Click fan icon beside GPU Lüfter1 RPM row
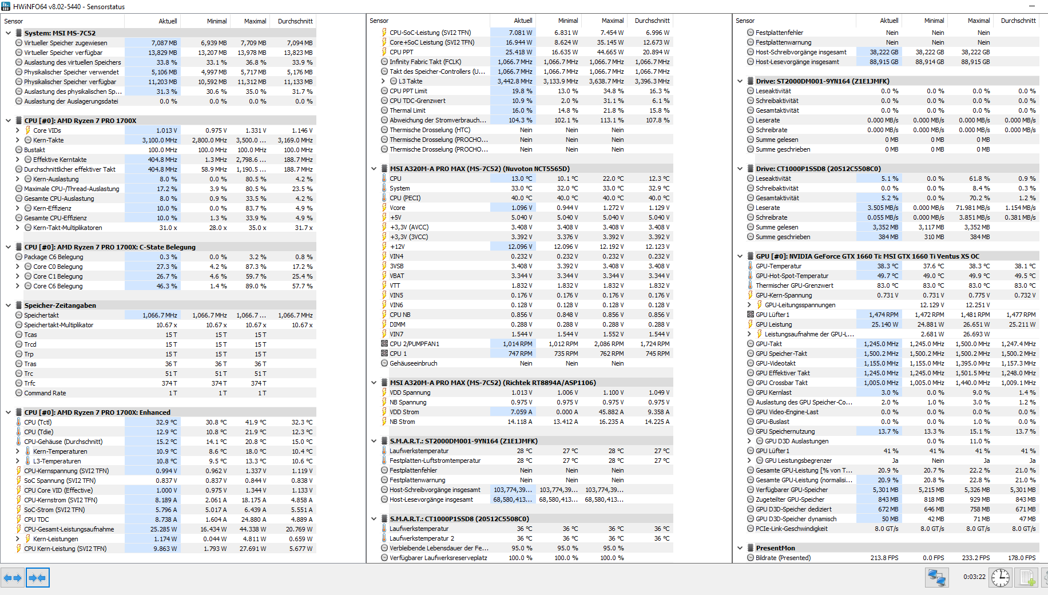Viewport: 1048px width, 595px height. (751, 315)
